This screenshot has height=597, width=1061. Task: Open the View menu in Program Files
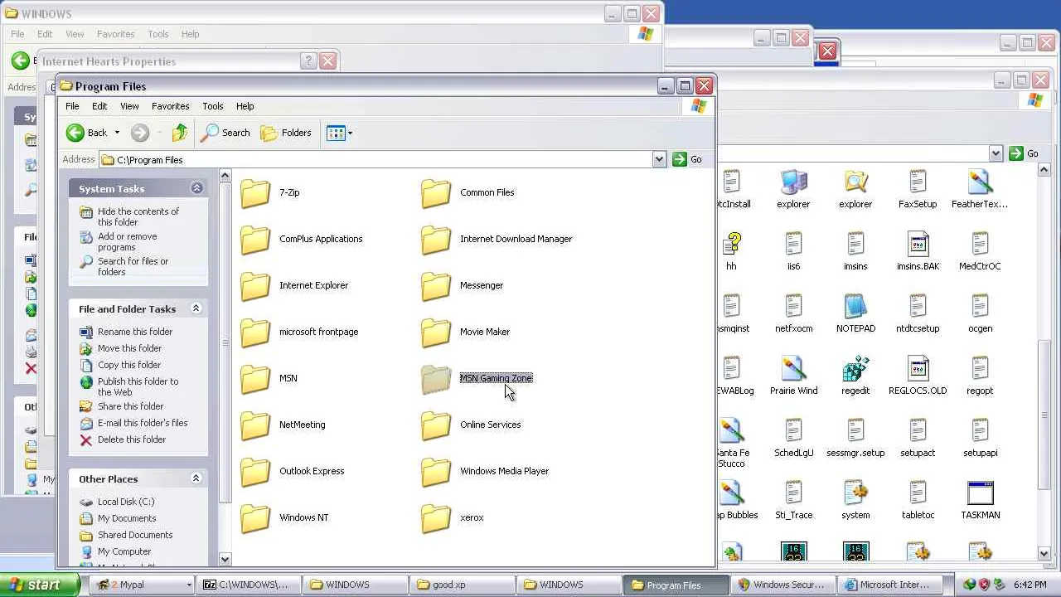pyautogui.click(x=129, y=106)
